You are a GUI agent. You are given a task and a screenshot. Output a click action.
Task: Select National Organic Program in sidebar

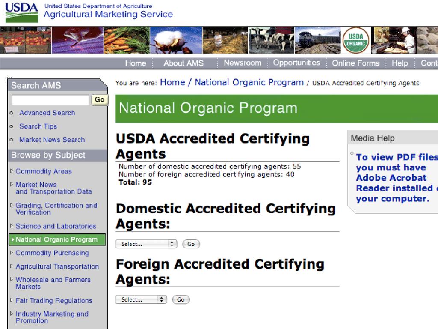(56, 240)
